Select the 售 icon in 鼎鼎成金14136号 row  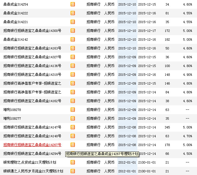73,66
